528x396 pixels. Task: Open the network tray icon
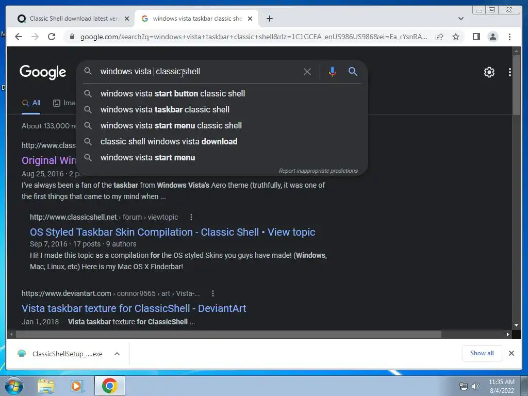click(x=464, y=386)
